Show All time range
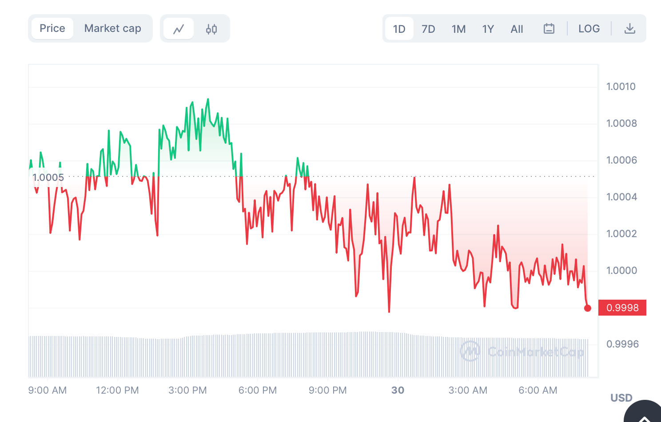 (x=517, y=29)
